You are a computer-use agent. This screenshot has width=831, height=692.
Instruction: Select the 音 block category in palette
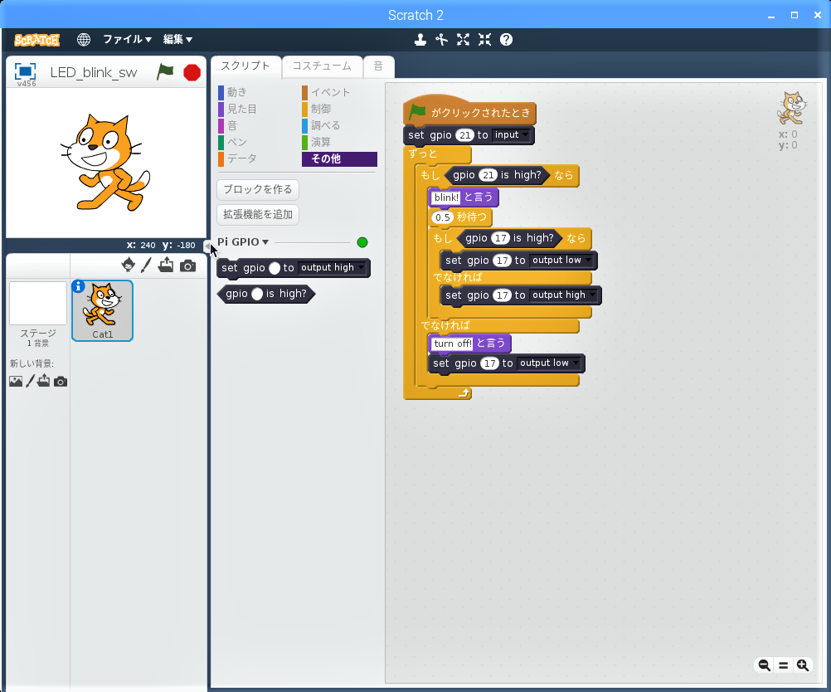pos(228,125)
